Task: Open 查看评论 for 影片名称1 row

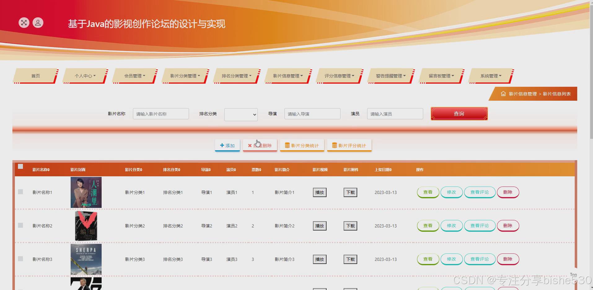Action: (x=480, y=192)
